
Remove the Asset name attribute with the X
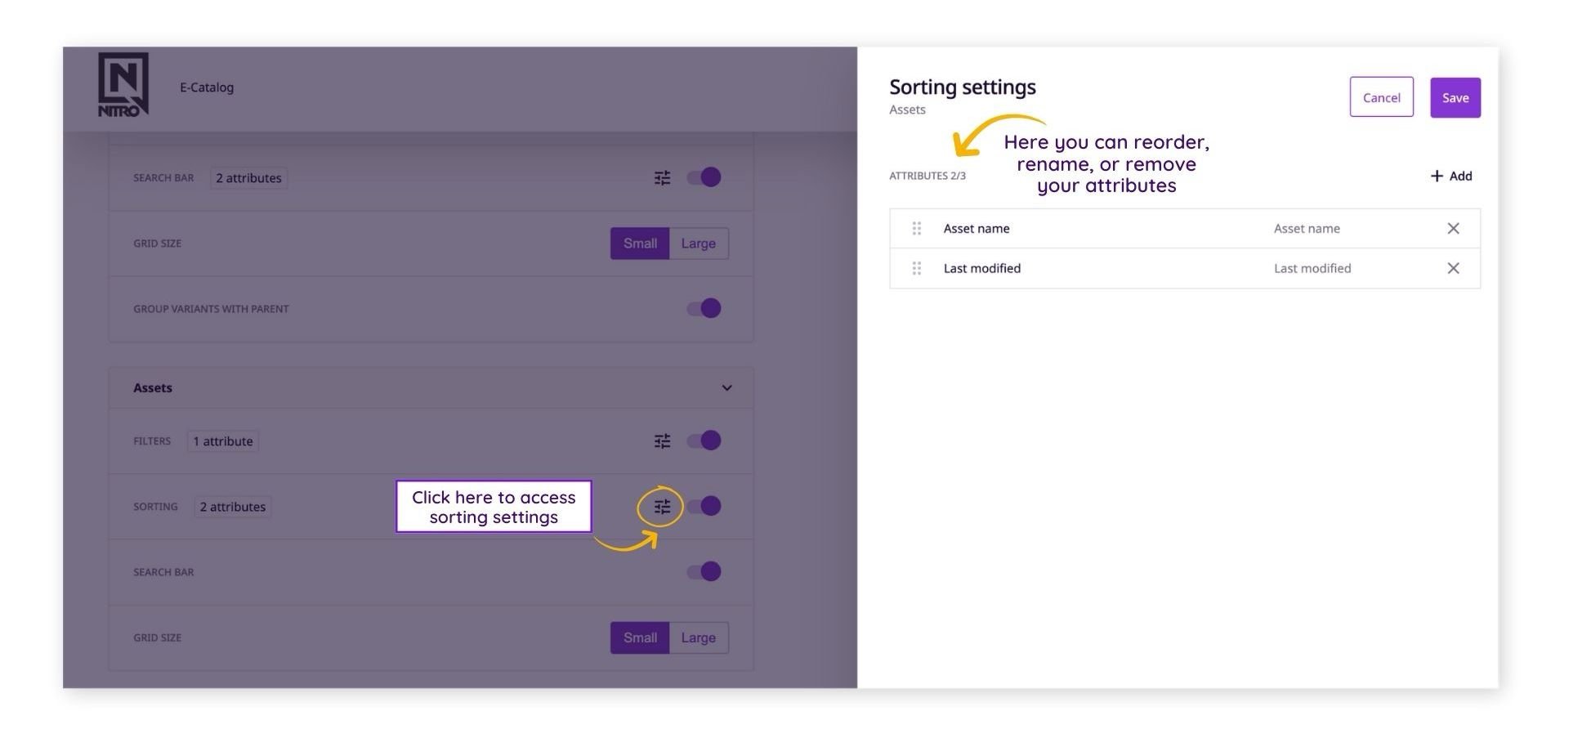[x=1454, y=229]
